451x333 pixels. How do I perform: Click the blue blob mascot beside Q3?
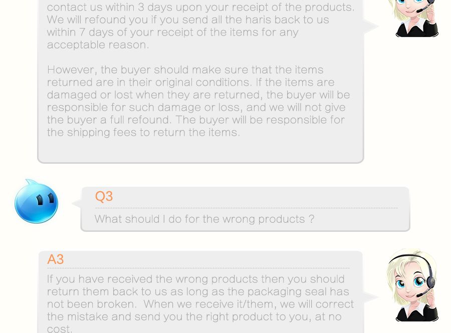pyautogui.click(x=36, y=201)
